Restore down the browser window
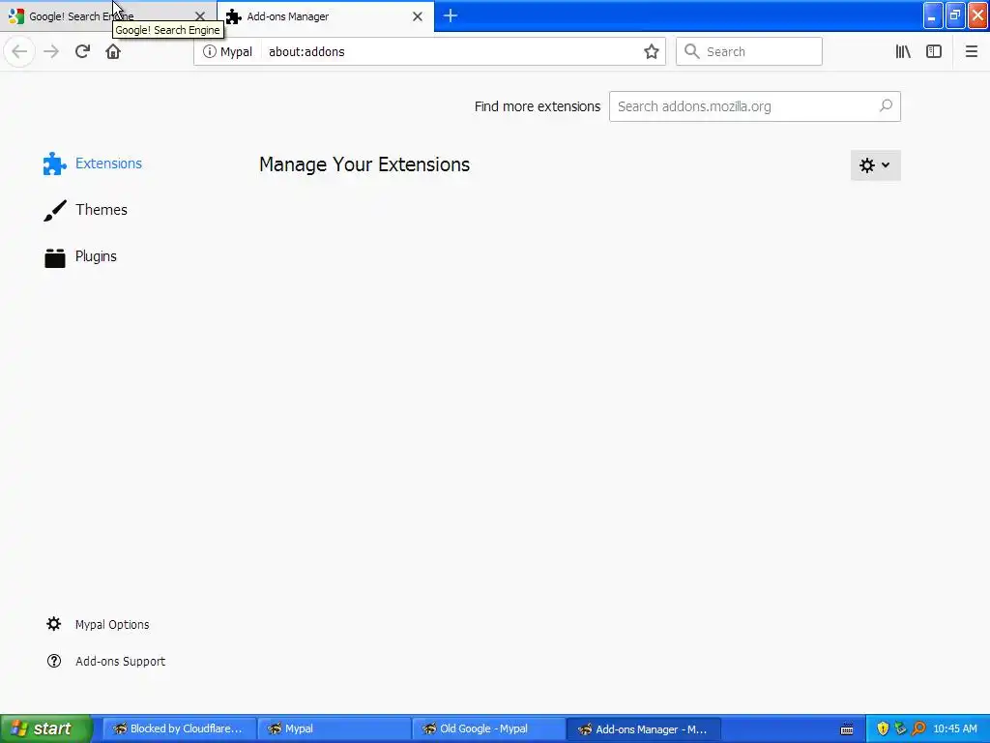This screenshot has width=990, height=743. [x=955, y=16]
